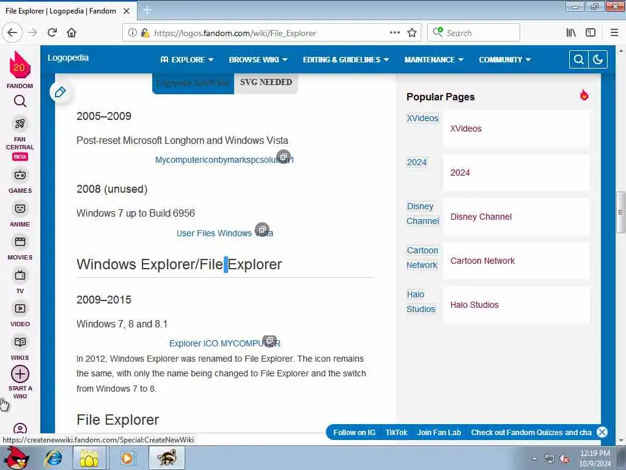Open the 2024 popular page card

click(516, 173)
